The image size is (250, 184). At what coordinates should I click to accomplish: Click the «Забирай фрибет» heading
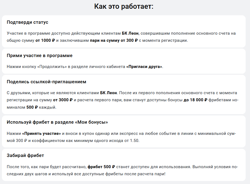click(25, 155)
